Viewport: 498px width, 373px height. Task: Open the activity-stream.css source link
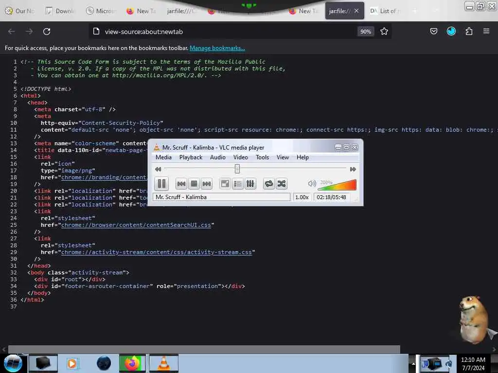coord(157,252)
